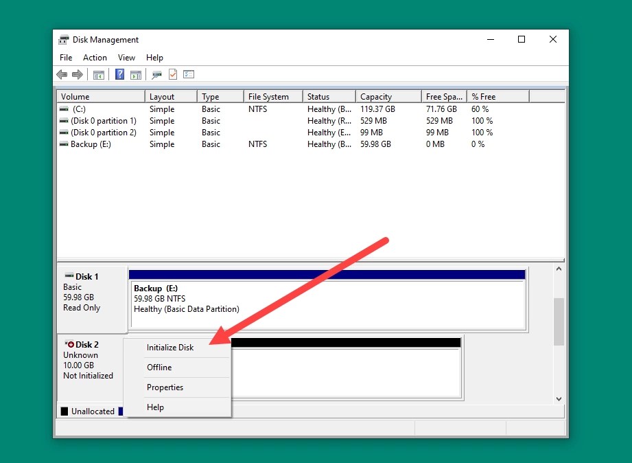Click the checkmark document toolbar icon
Screen dimensions: 632x463
pyautogui.click(x=173, y=74)
